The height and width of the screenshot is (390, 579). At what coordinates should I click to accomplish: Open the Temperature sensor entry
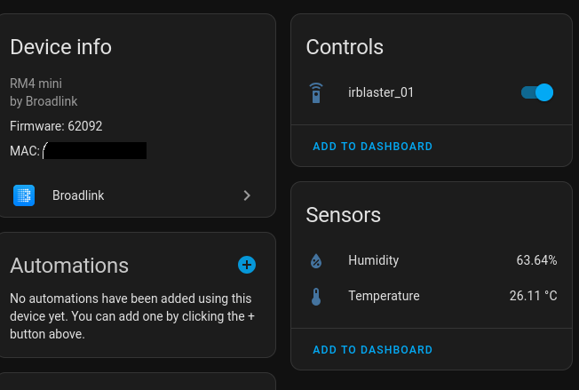384,296
